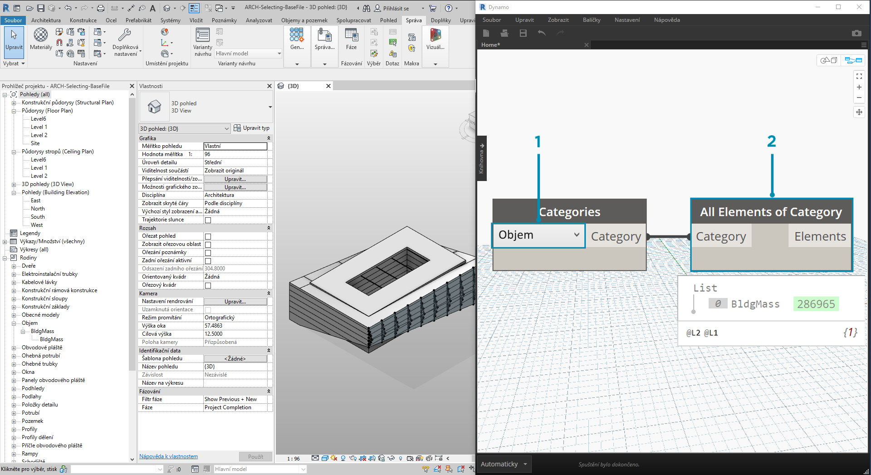Click Měřítko pohledu value field Vlastní
This screenshot has height=475, width=871.
[x=235, y=146]
